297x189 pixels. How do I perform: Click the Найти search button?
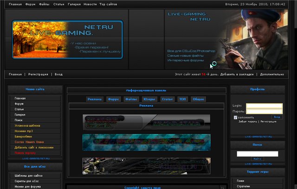[258, 159]
